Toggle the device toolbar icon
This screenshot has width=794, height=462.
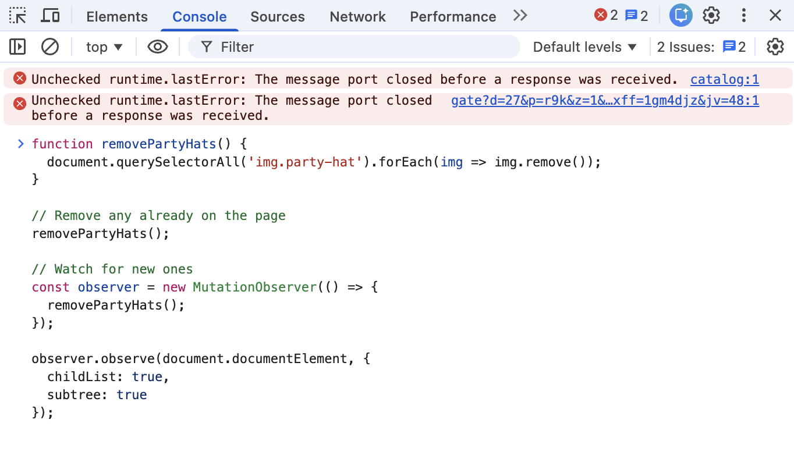[51, 16]
